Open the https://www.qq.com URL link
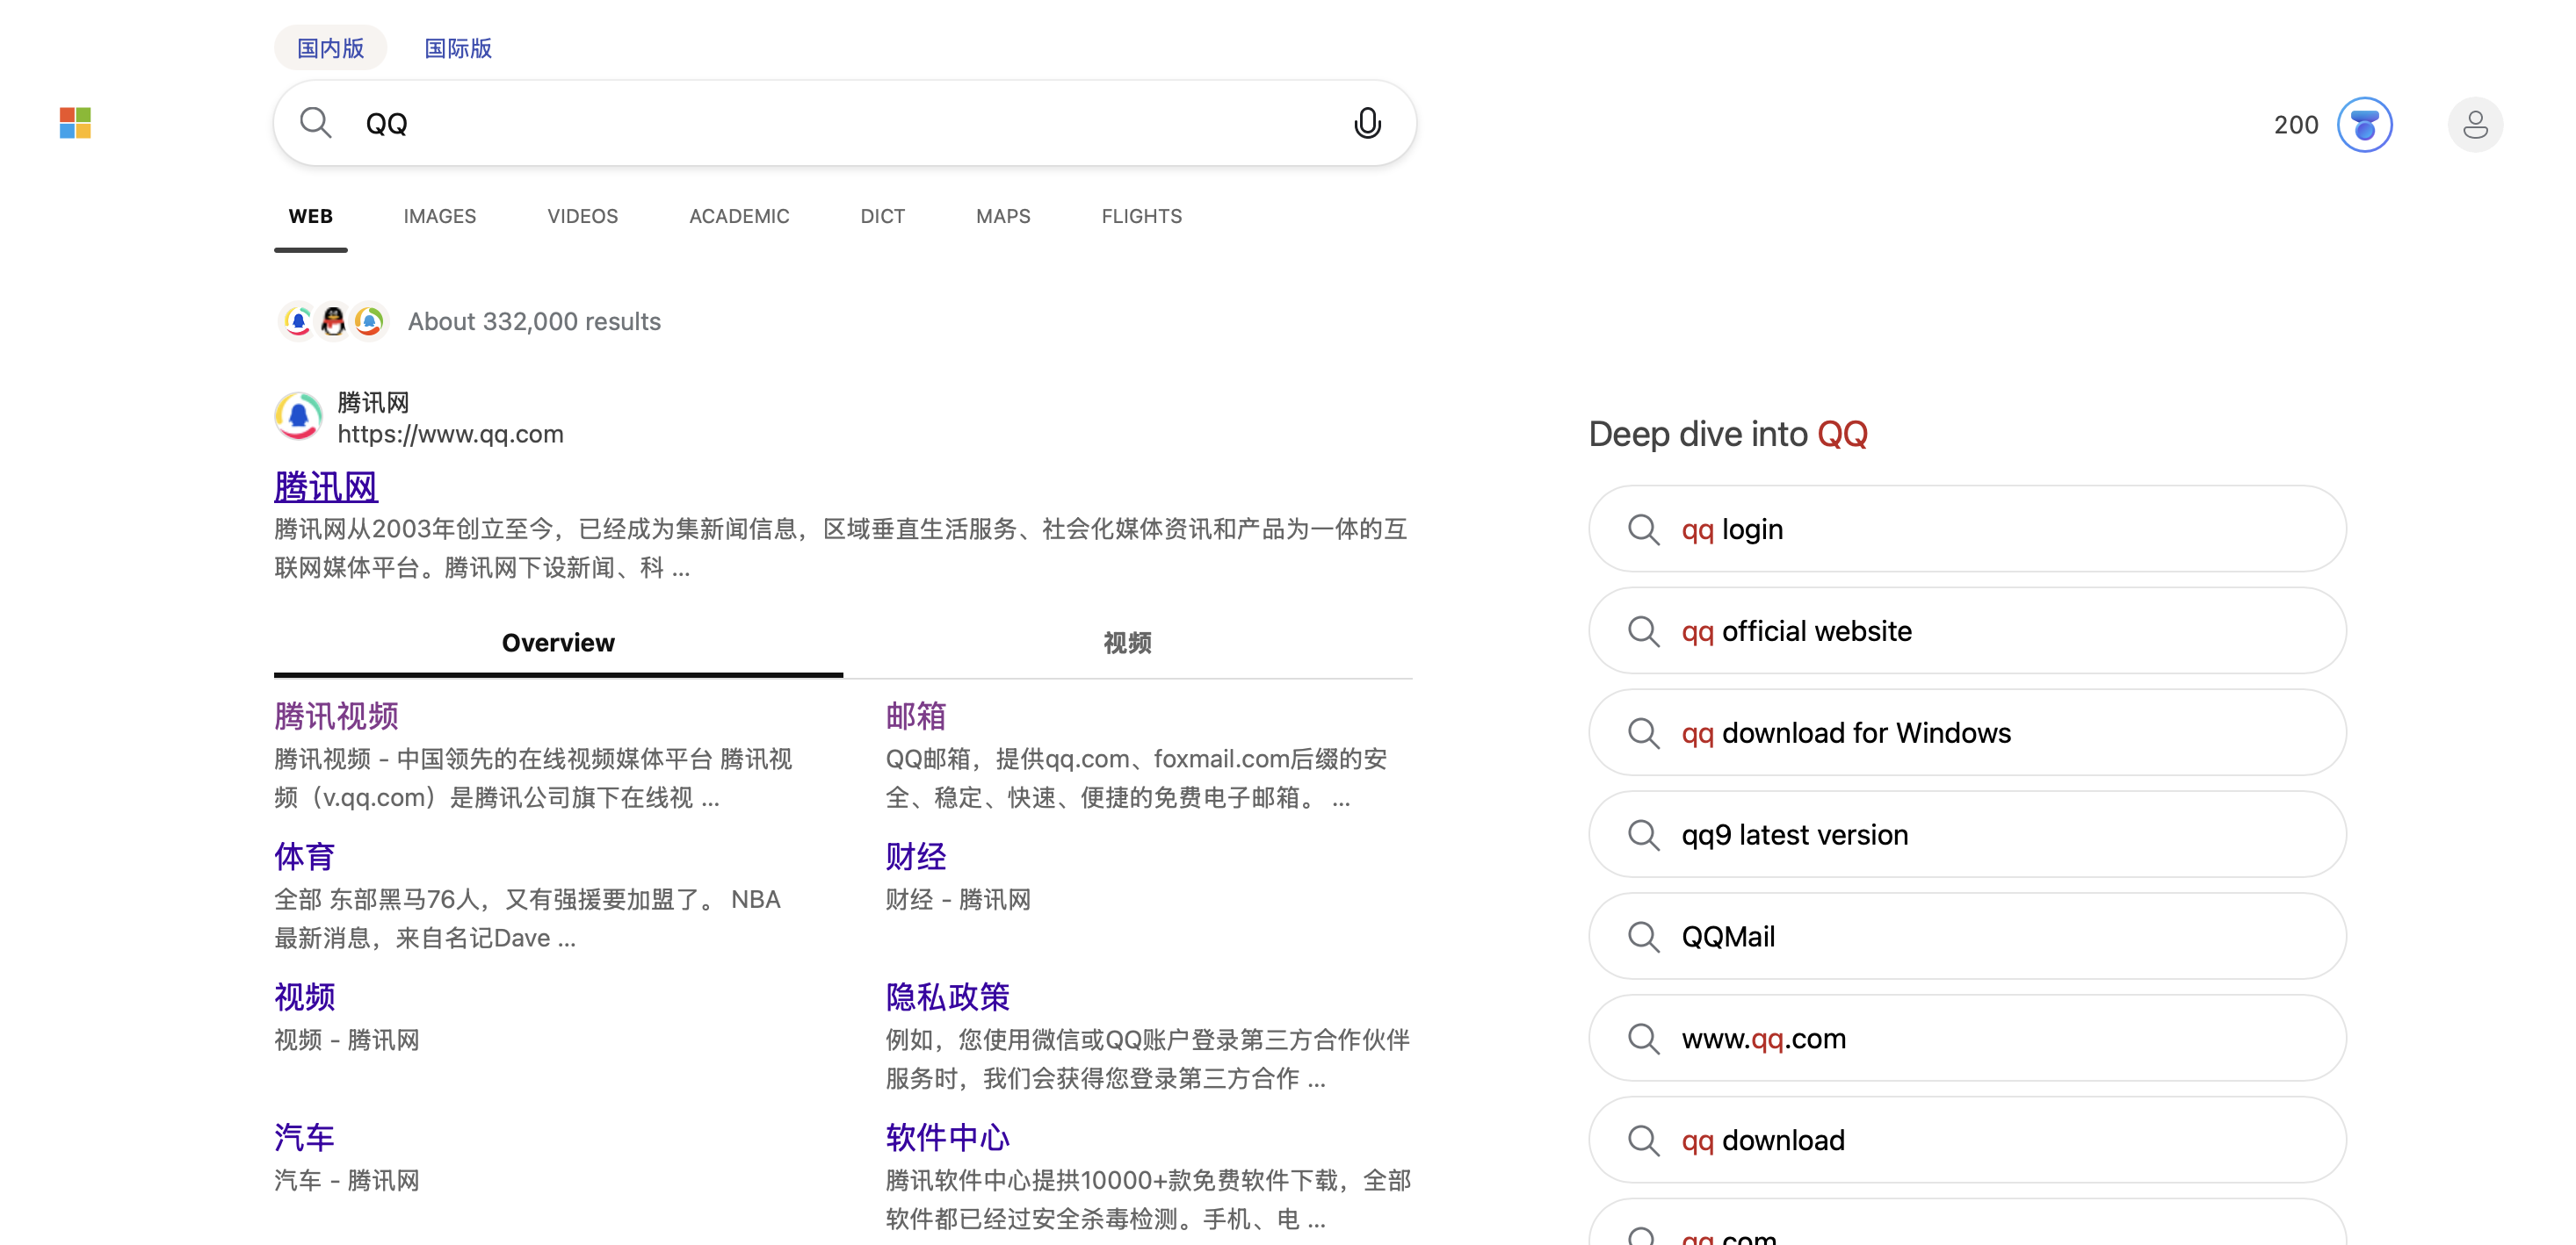The height and width of the screenshot is (1245, 2576). 450,434
